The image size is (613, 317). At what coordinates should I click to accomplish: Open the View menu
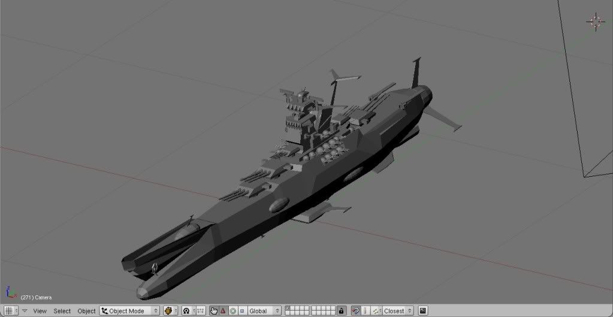pyautogui.click(x=40, y=311)
